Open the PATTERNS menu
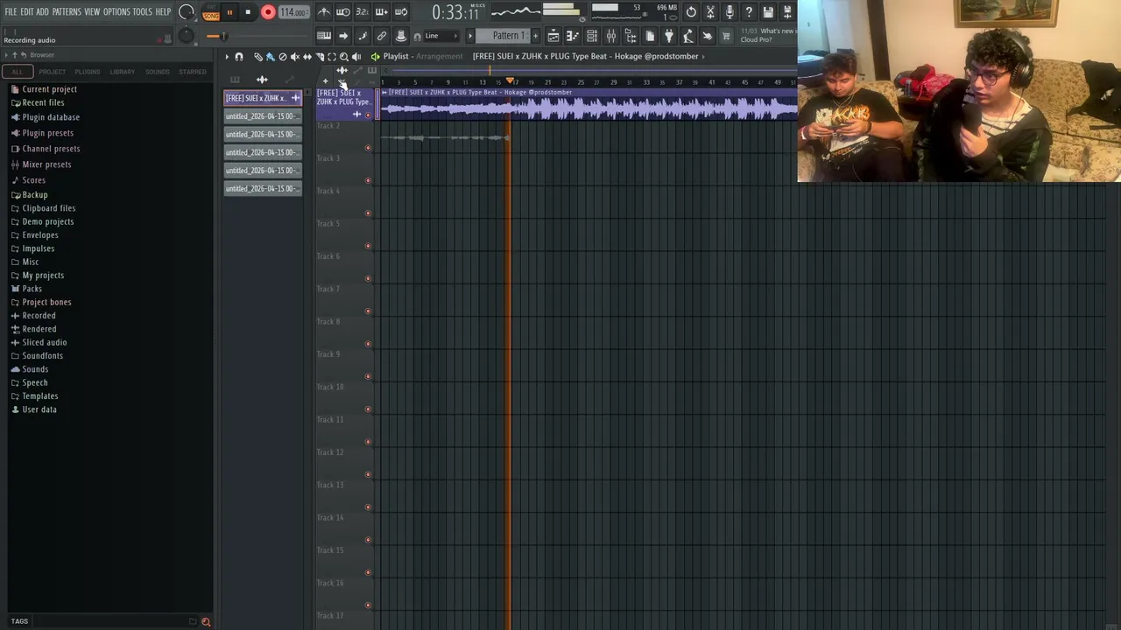The width and height of the screenshot is (1121, 630). (x=67, y=12)
